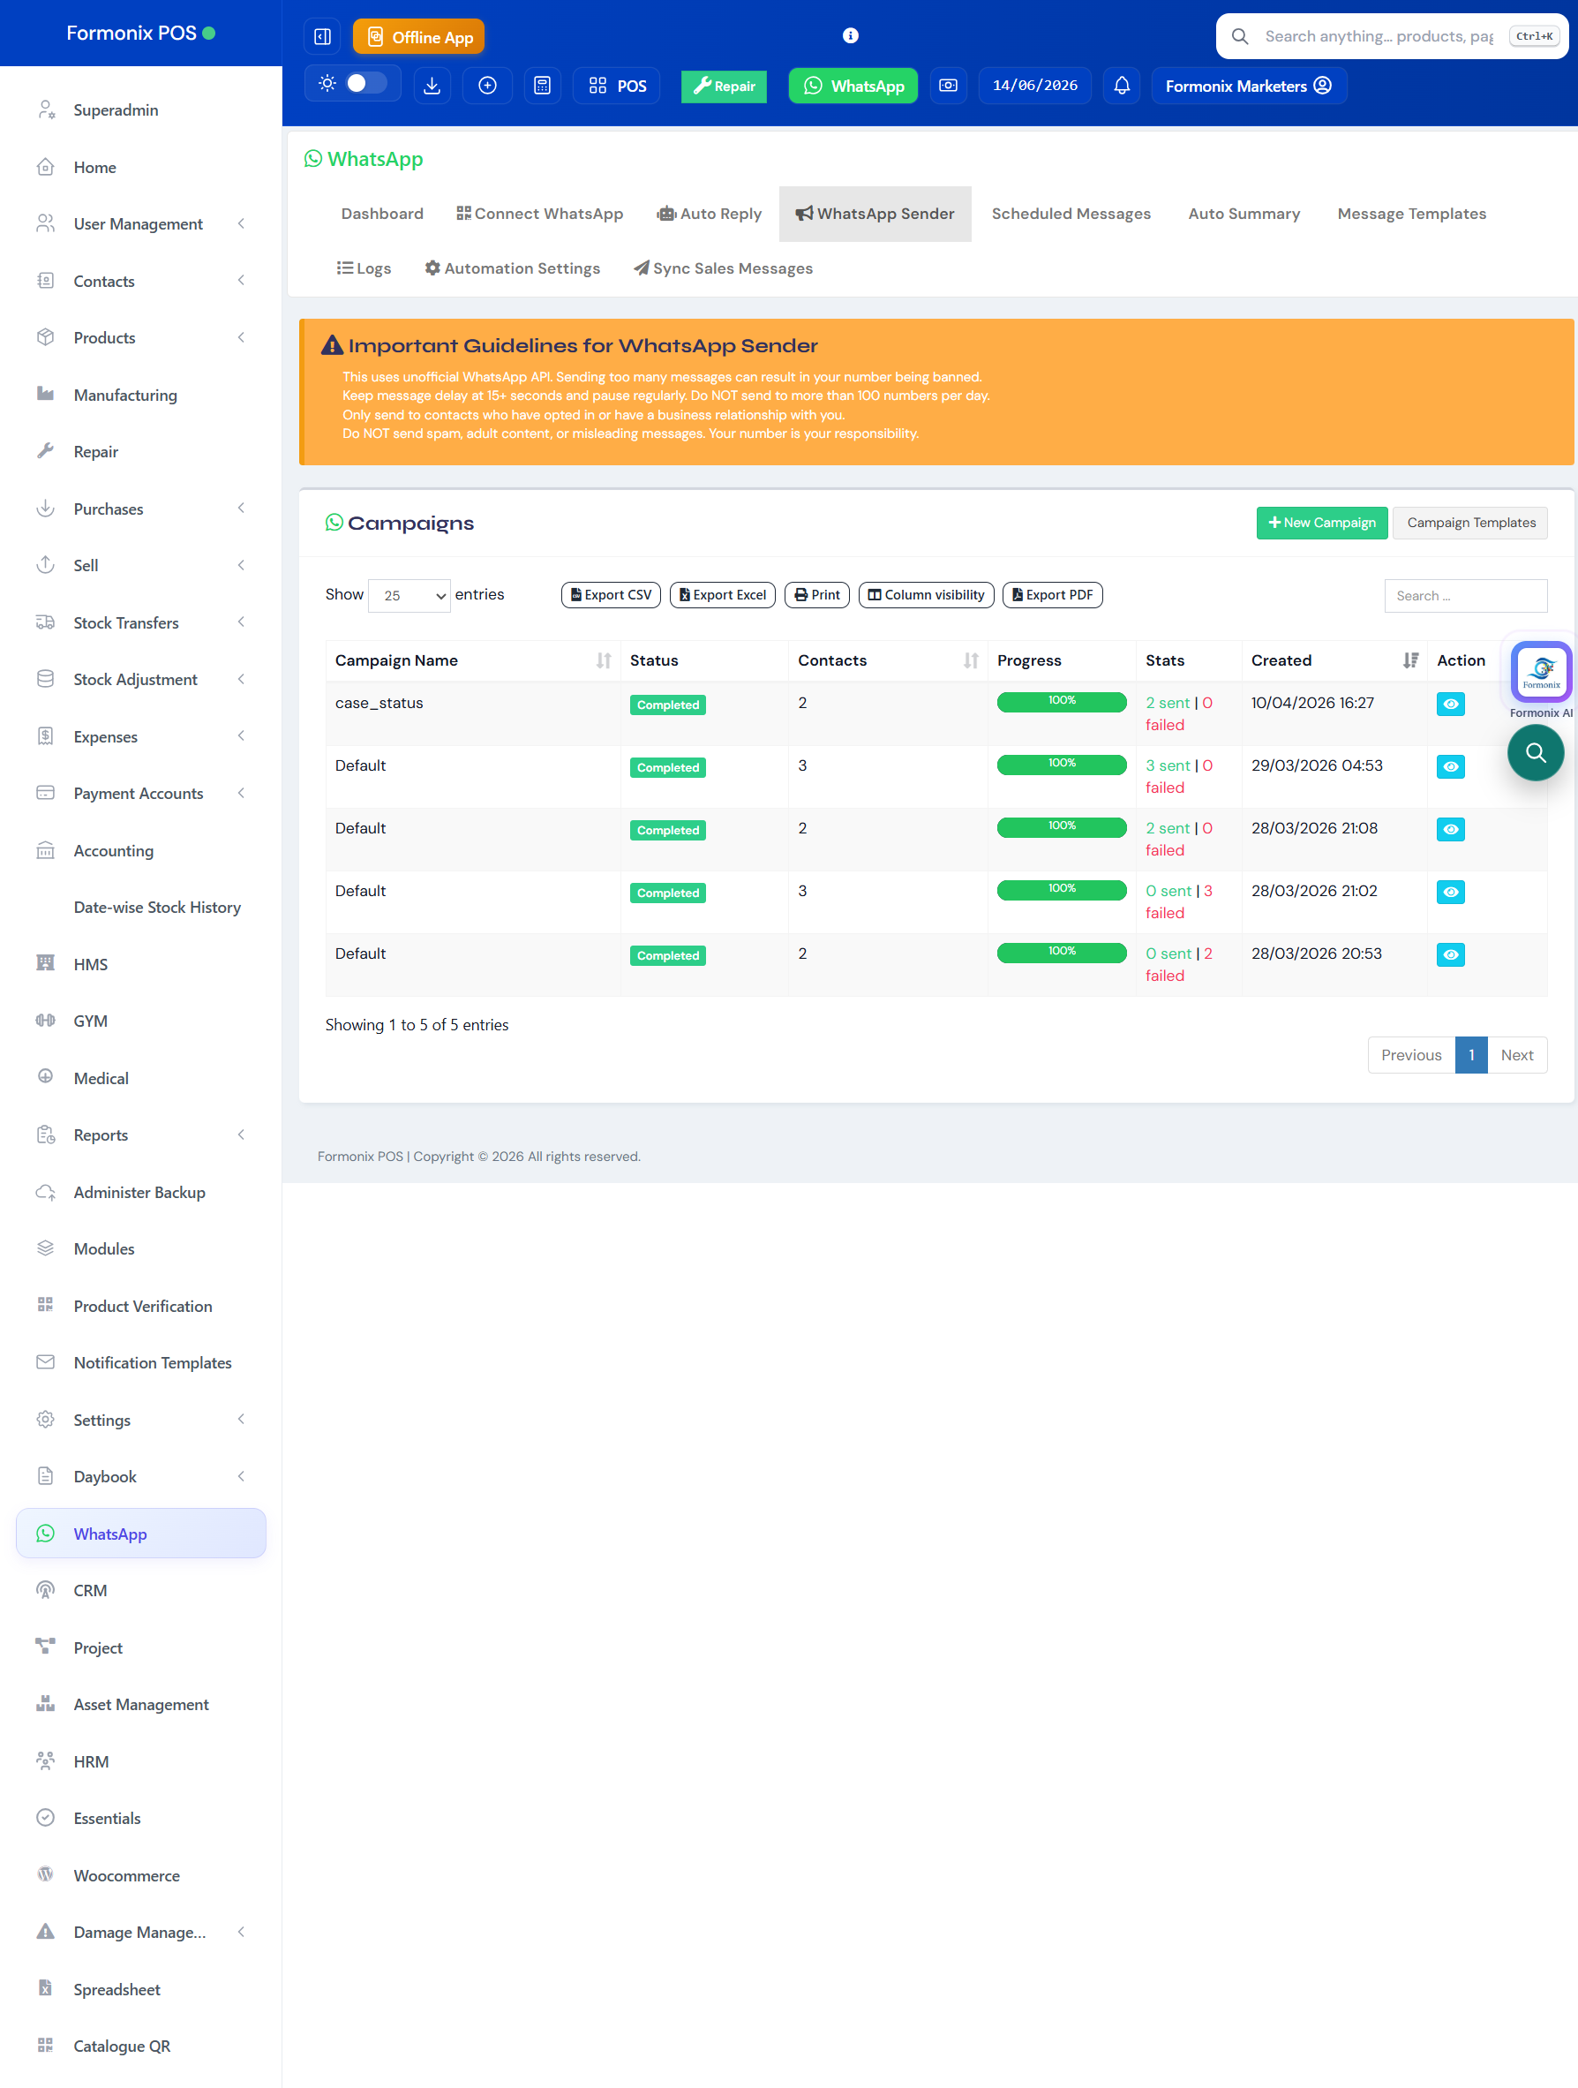Open the Automation Settings tab

click(513, 269)
